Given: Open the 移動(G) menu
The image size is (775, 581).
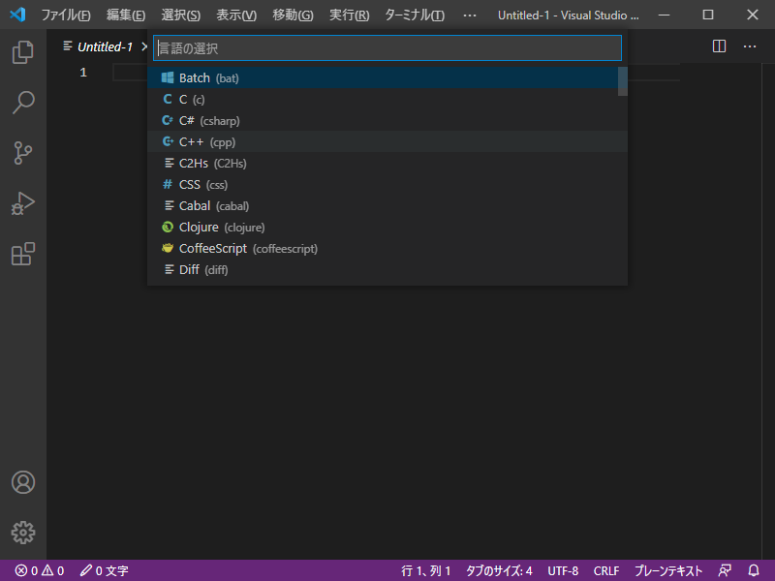Looking at the screenshot, I should click(293, 15).
